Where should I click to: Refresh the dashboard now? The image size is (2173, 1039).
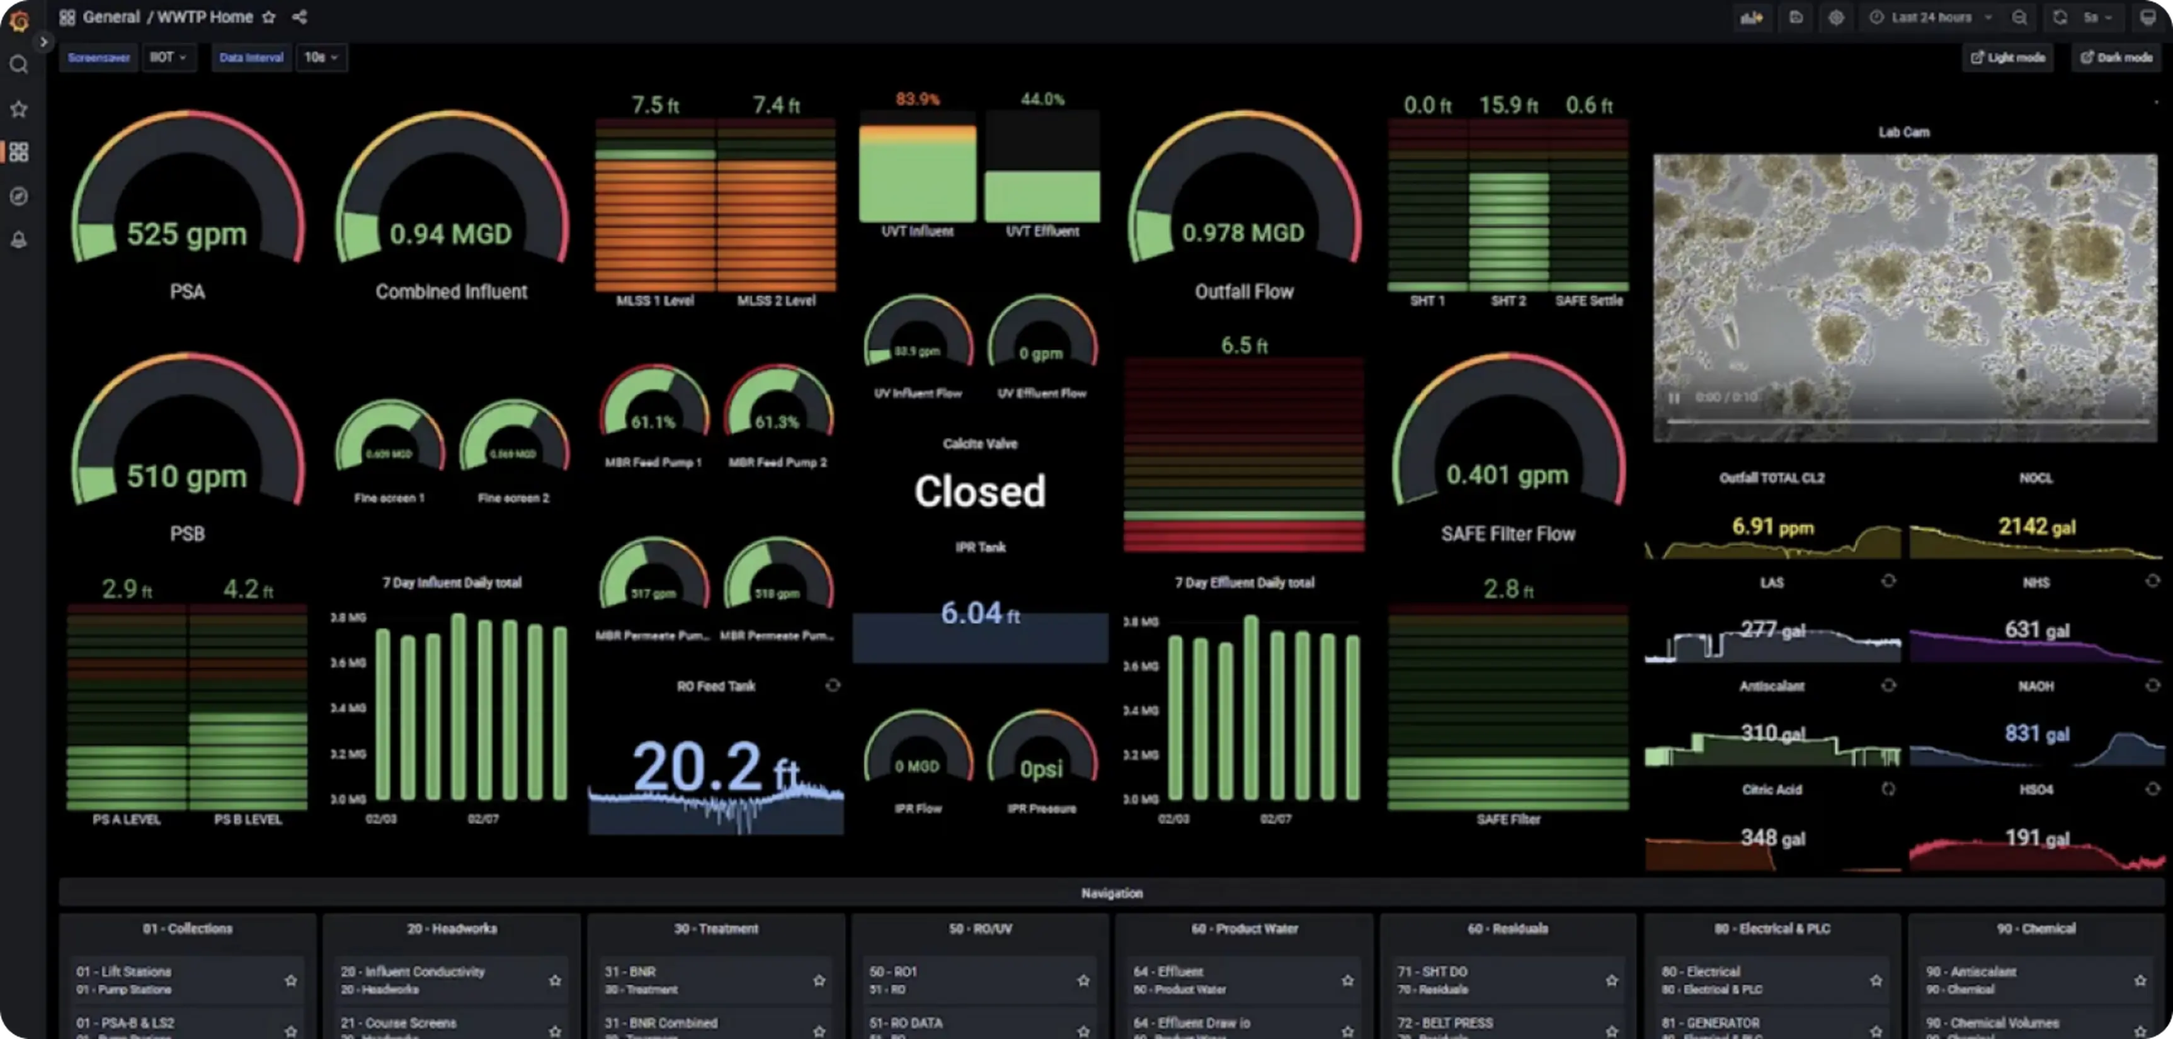pyautogui.click(x=2060, y=18)
